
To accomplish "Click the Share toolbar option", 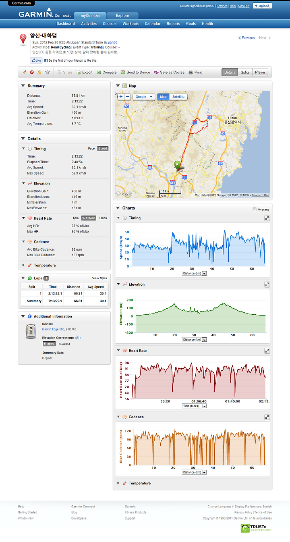I will (64, 73).
